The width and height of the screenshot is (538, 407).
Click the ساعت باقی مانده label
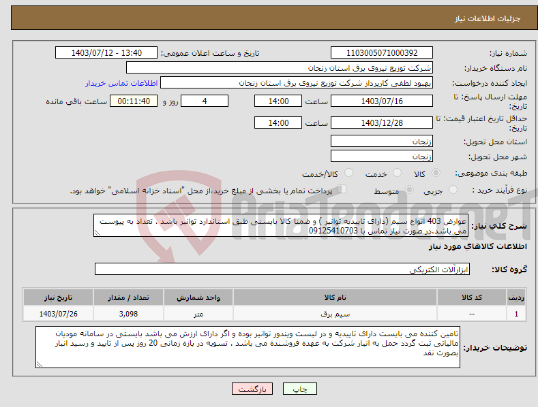(x=76, y=102)
